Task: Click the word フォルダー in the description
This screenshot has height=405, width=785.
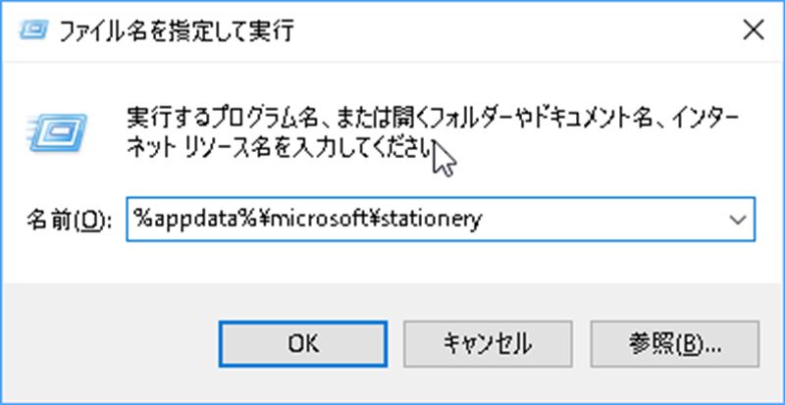Action: point(461,120)
